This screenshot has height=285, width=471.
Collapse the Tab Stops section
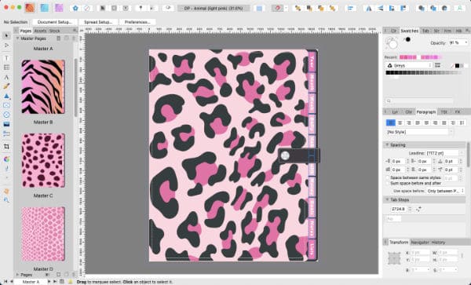pyautogui.click(x=388, y=199)
